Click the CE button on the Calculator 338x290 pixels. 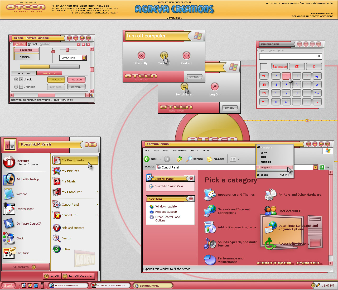point(297,67)
